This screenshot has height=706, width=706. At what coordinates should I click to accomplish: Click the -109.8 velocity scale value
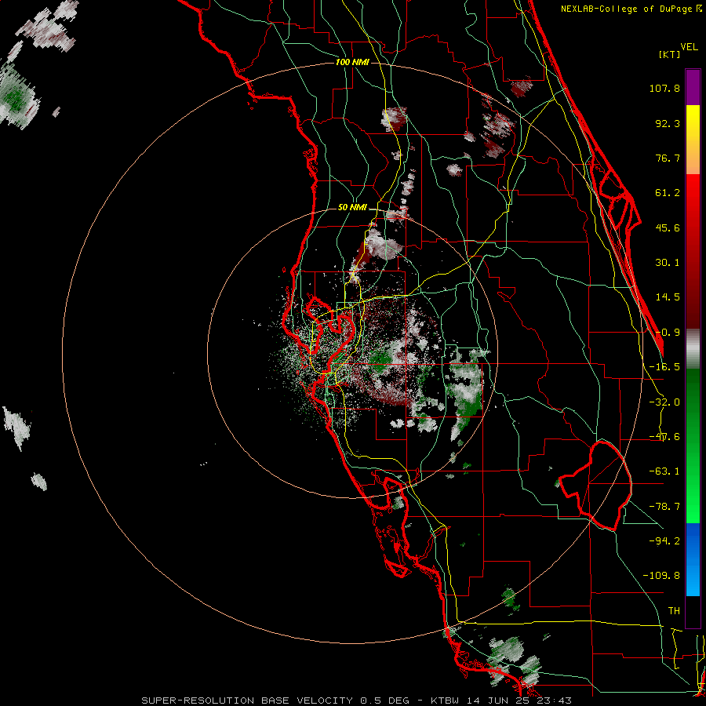tap(661, 576)
